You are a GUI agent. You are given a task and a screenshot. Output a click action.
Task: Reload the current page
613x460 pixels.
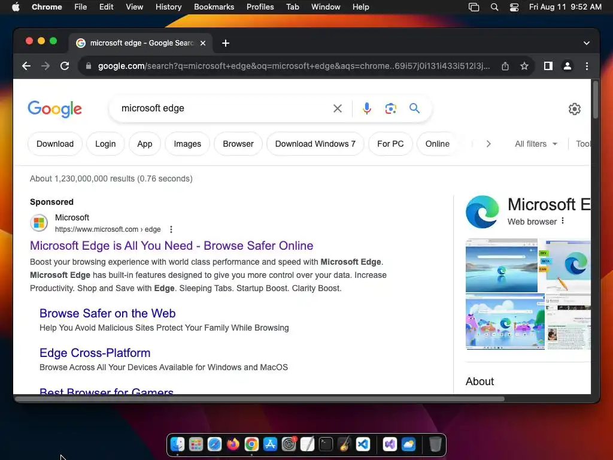[65, 66]
